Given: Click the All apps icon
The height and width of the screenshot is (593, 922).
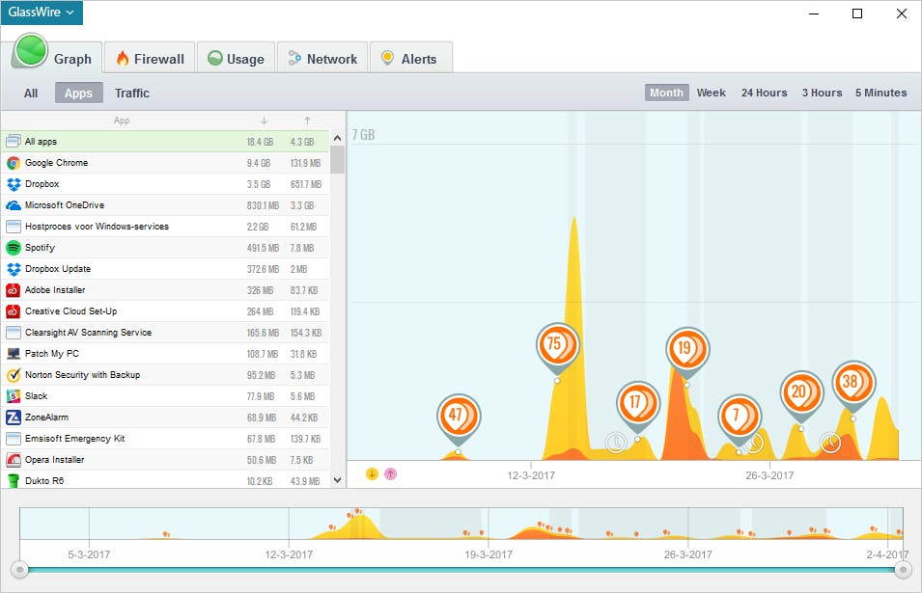Looking at the screenshot, I should 14,142.
